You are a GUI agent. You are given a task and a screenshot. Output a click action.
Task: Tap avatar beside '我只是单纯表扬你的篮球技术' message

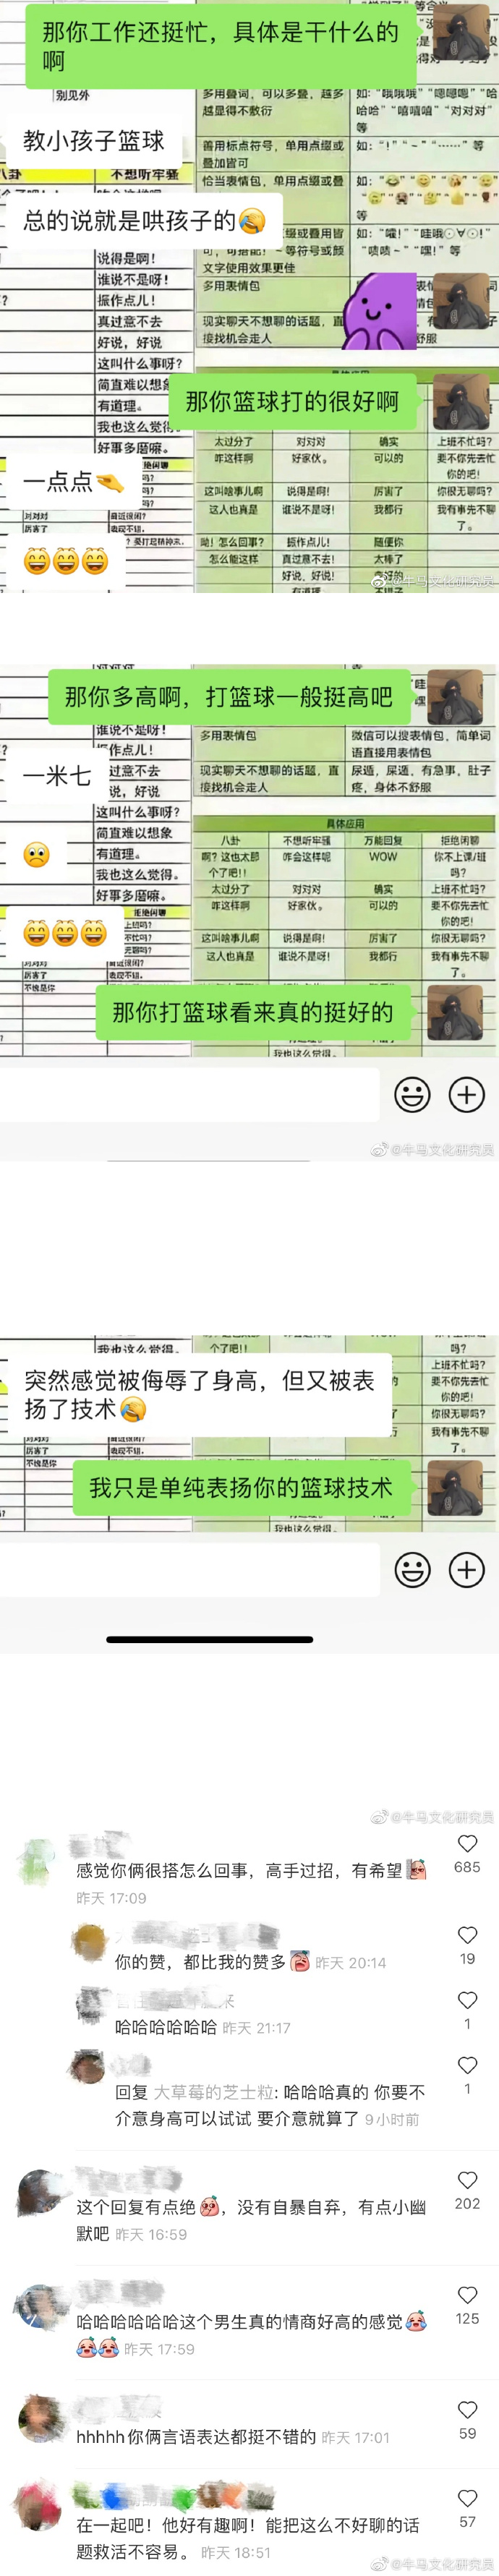point(456,1487)
